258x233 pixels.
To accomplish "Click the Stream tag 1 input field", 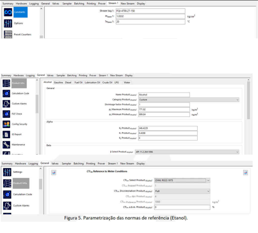I will (x=151, y=11).
